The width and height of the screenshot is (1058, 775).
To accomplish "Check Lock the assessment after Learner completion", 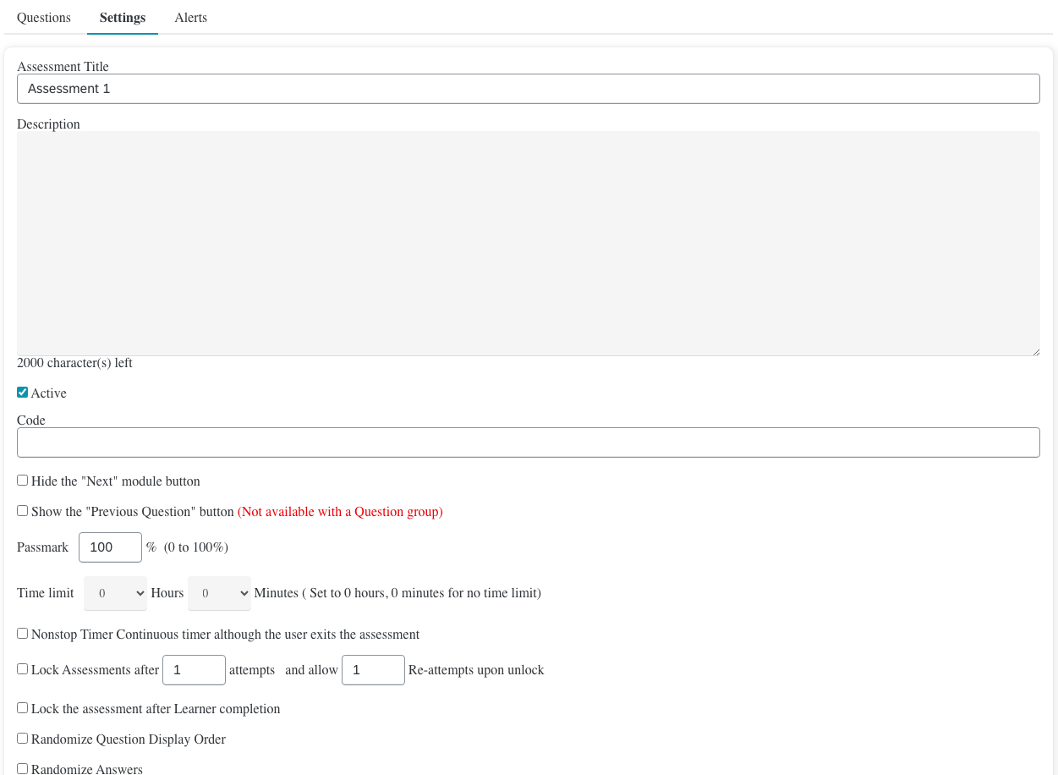I will pyautogui.click(x=23, y=708).
